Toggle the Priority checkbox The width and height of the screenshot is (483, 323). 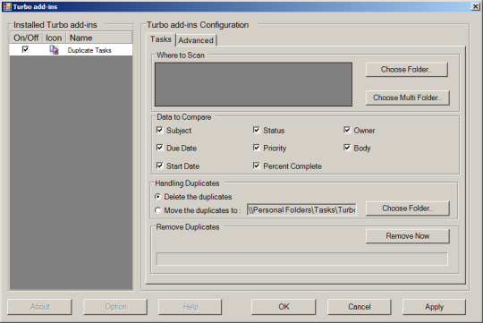pos(257,148)
